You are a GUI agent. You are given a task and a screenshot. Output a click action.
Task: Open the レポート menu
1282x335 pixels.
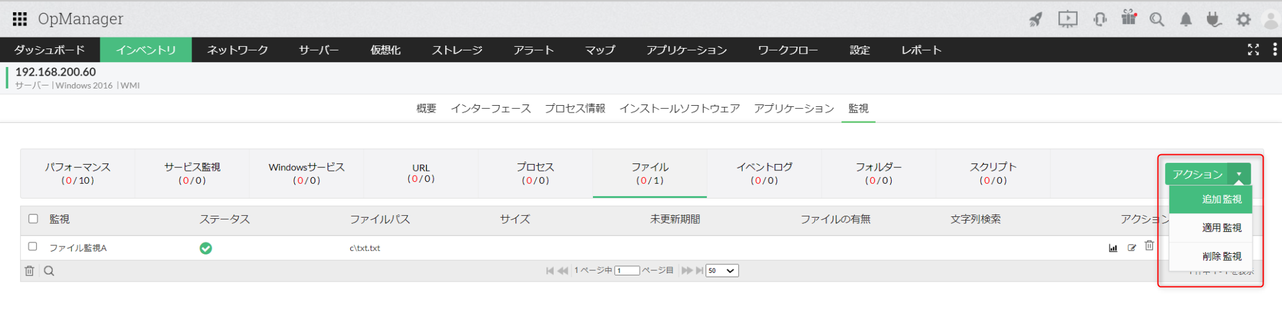(x=922, y=50)
